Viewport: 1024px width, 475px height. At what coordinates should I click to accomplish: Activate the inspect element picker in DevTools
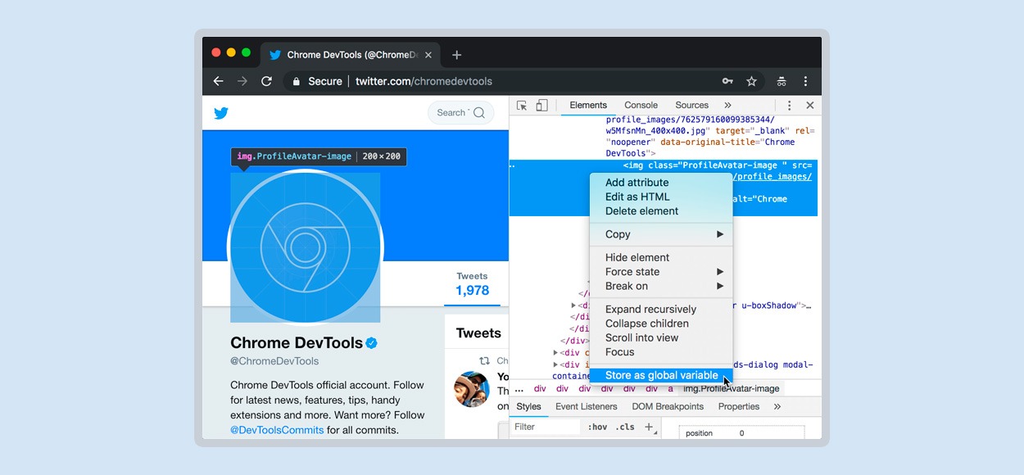(x=522, y=106)
